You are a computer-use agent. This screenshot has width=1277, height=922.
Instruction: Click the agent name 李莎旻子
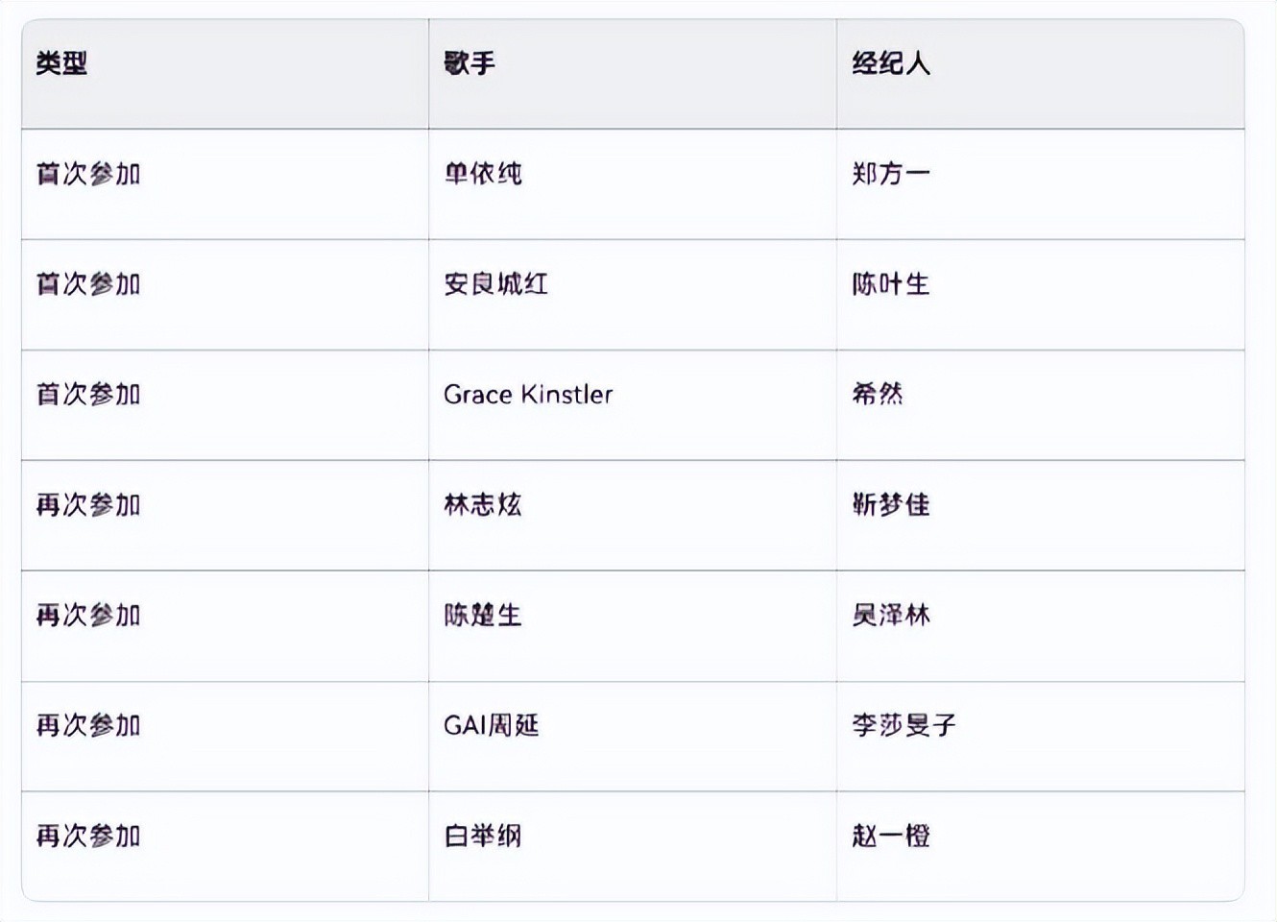pos(904,725)
